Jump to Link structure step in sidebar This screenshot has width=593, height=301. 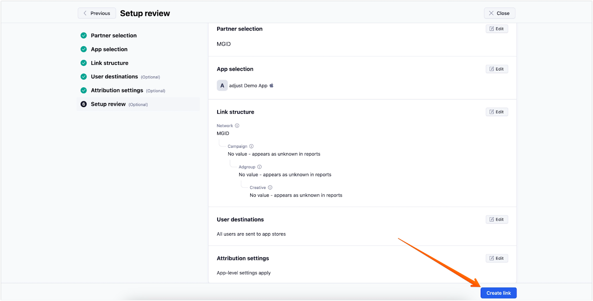click(109, 63)
